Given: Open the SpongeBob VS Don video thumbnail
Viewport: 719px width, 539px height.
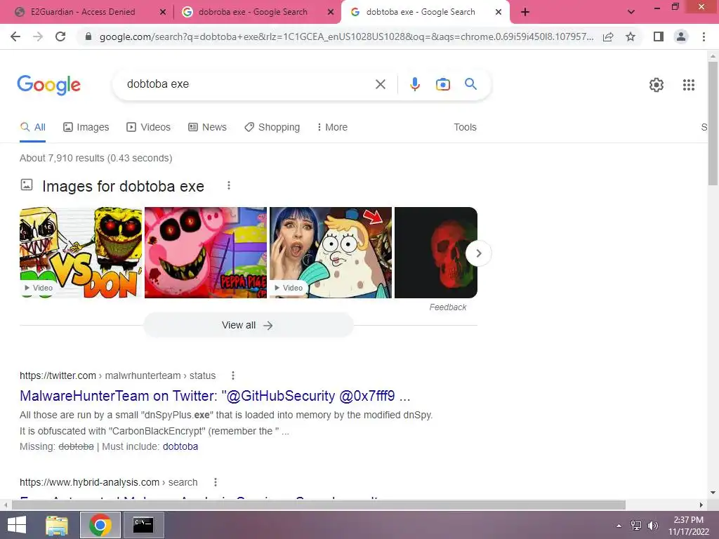Looking at the screenshot, I should pos(81,253).
